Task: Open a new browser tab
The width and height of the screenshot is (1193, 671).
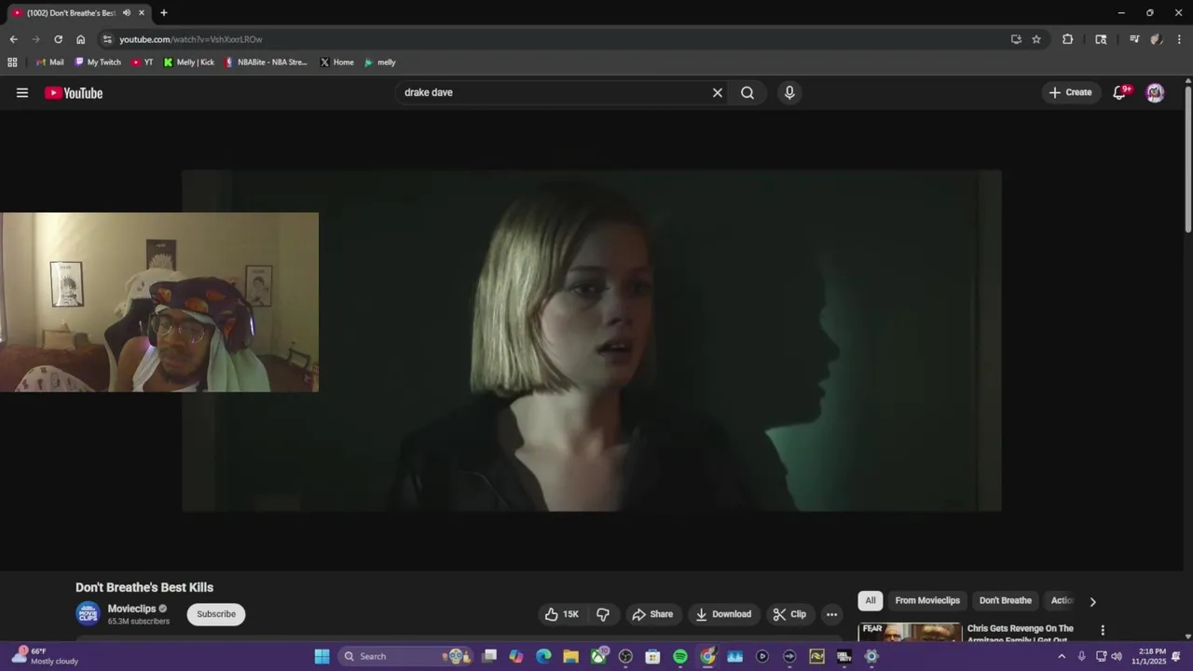Action: point(164,13)
